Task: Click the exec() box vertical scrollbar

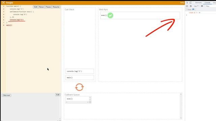Action: pyautogui.click(x=90, y=99)
